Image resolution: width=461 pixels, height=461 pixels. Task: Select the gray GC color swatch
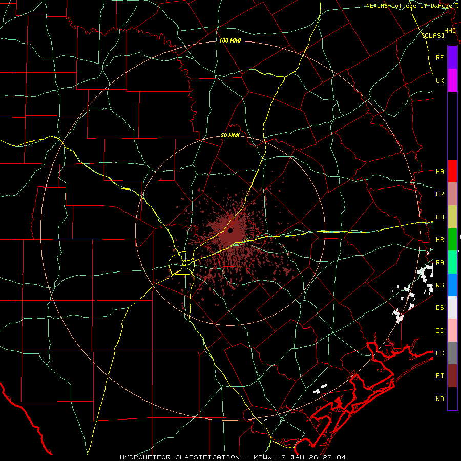tap(452, 353)
